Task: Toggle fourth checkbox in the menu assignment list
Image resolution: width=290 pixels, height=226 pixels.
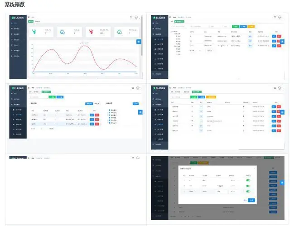Action: [110, 117]
